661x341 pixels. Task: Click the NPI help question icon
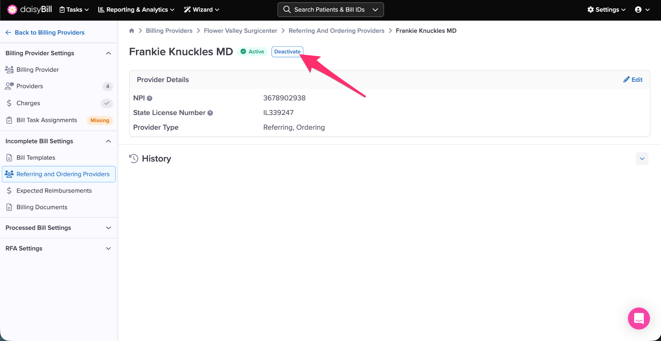149,98
